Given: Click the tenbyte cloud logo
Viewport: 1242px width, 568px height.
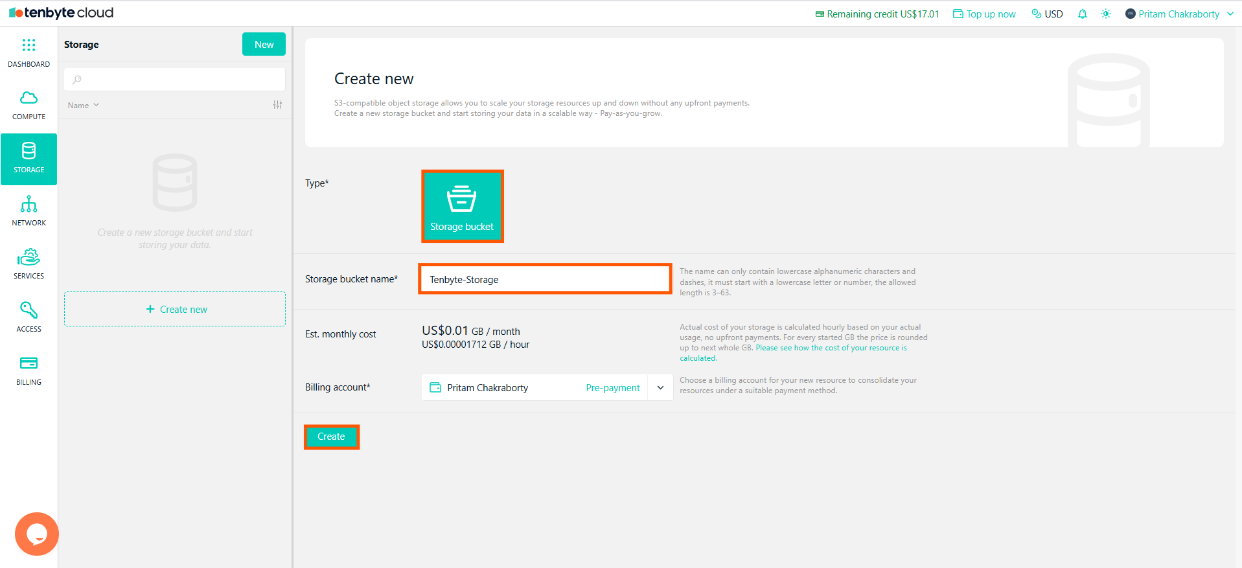Looking at the screenshot, I should pyautogui.click(x=61, y=13).
